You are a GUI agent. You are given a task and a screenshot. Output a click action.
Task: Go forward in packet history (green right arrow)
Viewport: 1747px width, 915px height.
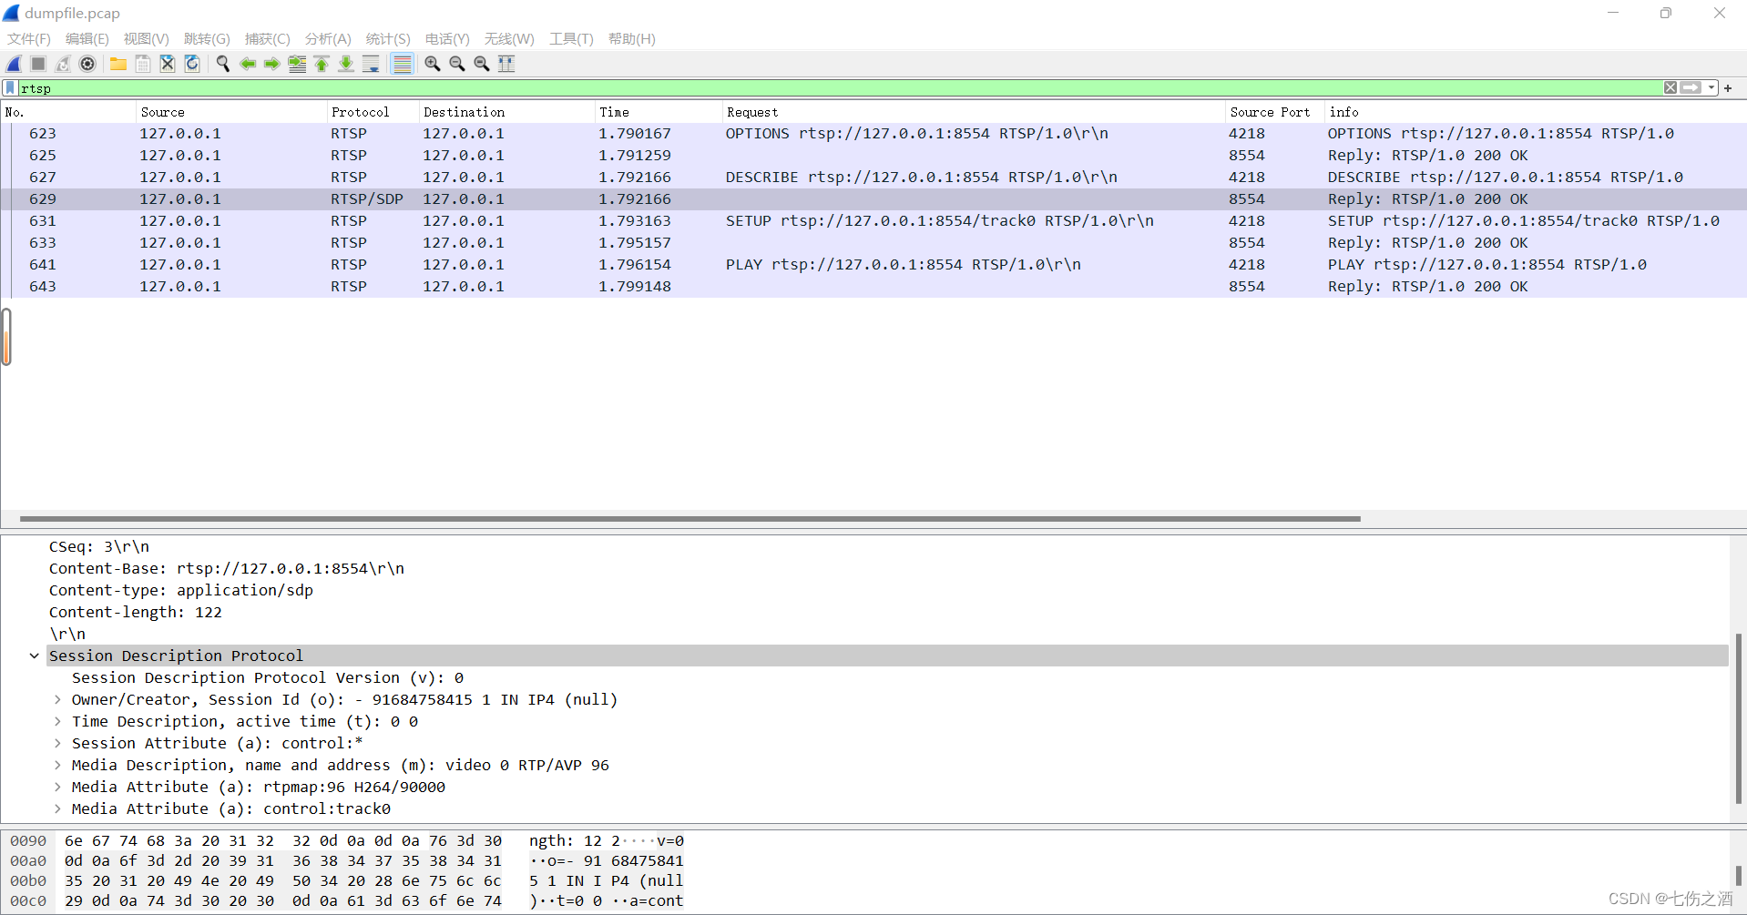pos(272,64)
